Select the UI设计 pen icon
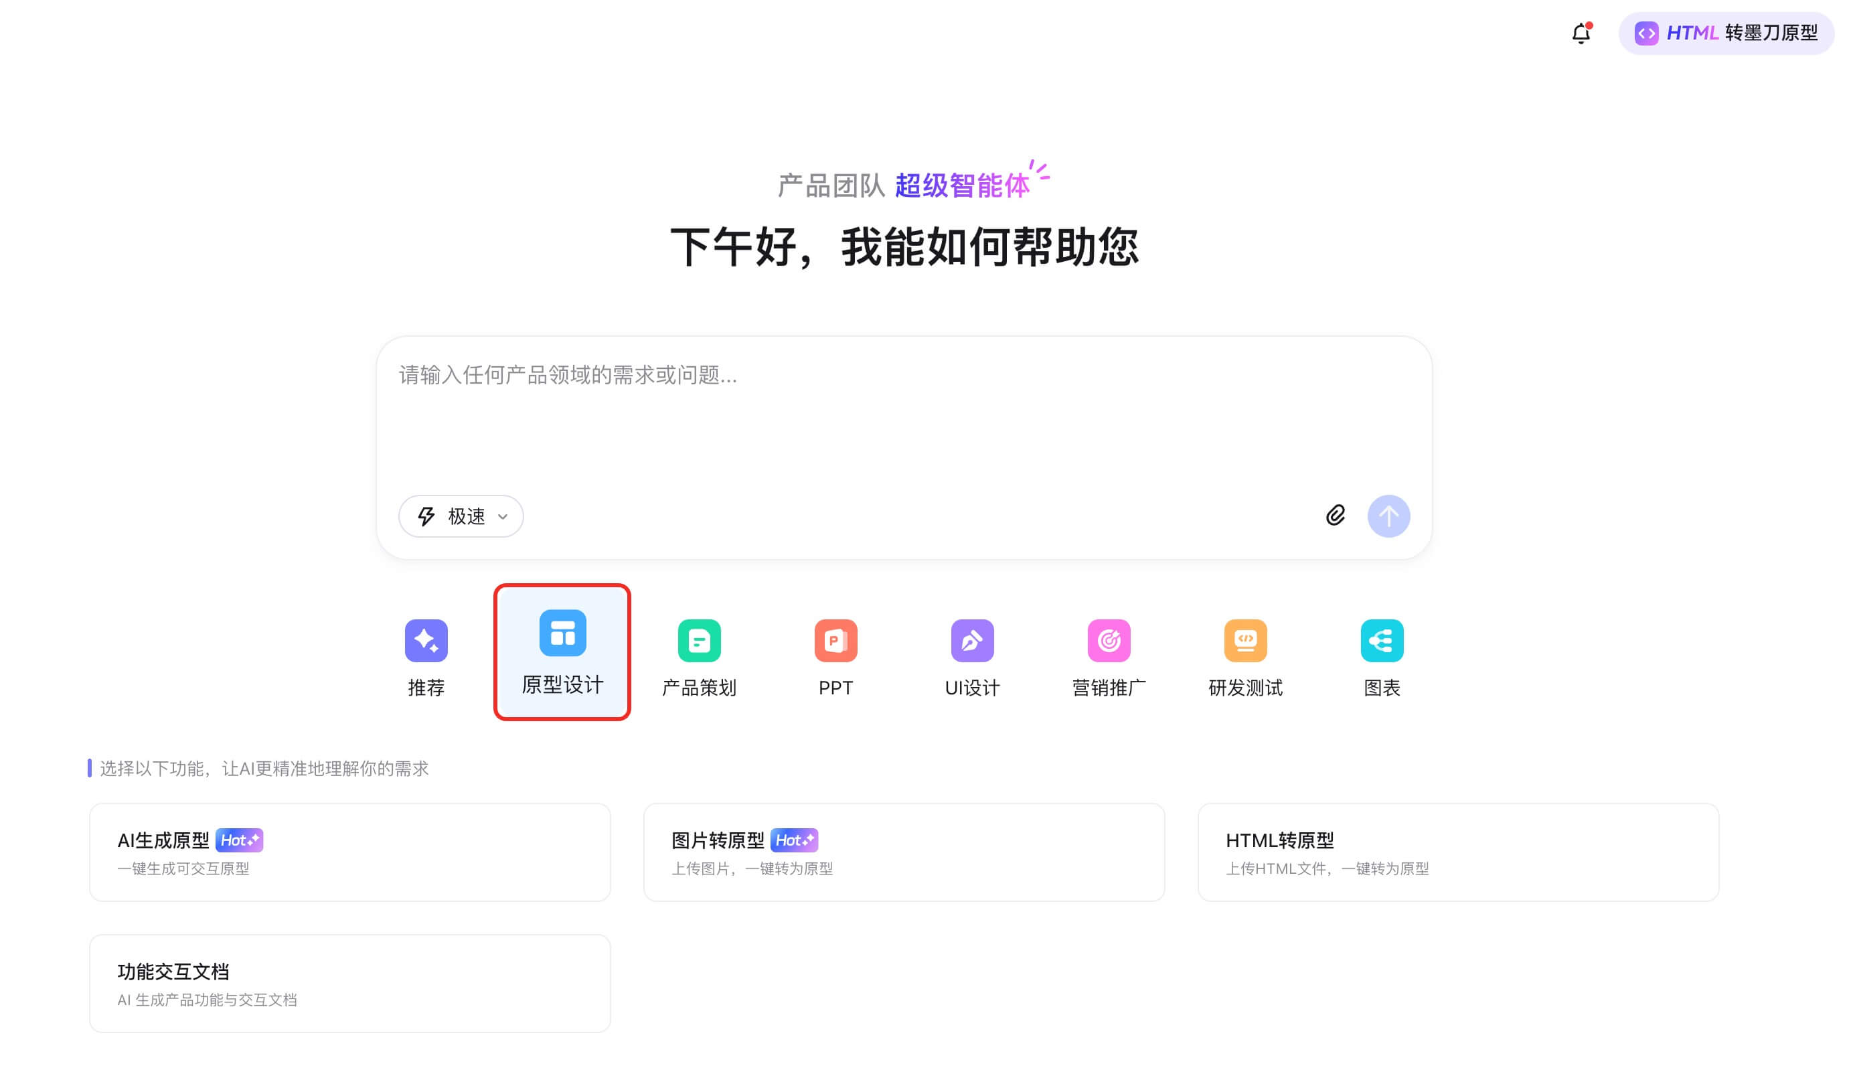The image size is (1849, 1078). coord(971,641)
